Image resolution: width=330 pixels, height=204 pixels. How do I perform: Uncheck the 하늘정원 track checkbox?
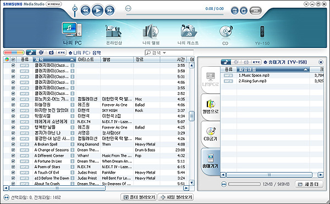coord(13,105)
